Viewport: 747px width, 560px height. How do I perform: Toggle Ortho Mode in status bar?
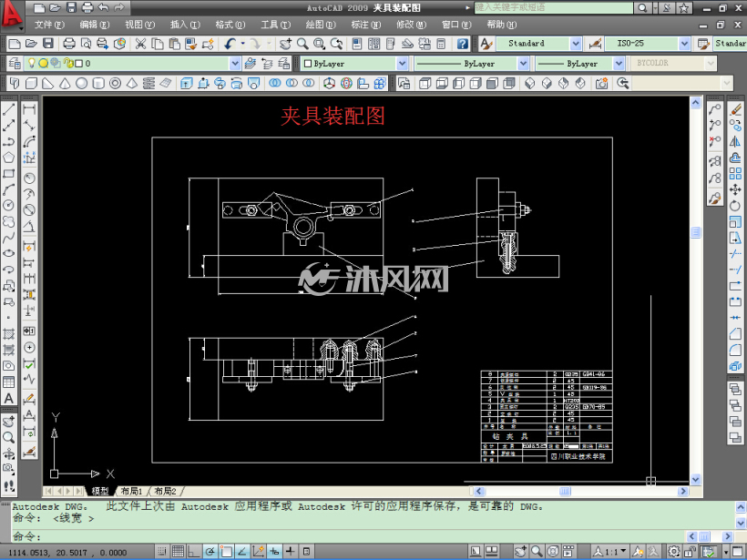(194, 552)
